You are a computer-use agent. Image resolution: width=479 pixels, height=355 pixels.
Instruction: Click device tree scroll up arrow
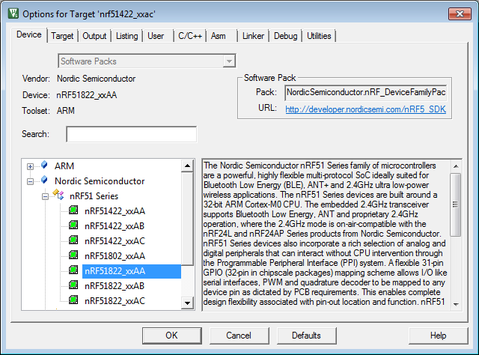(187, 166)
